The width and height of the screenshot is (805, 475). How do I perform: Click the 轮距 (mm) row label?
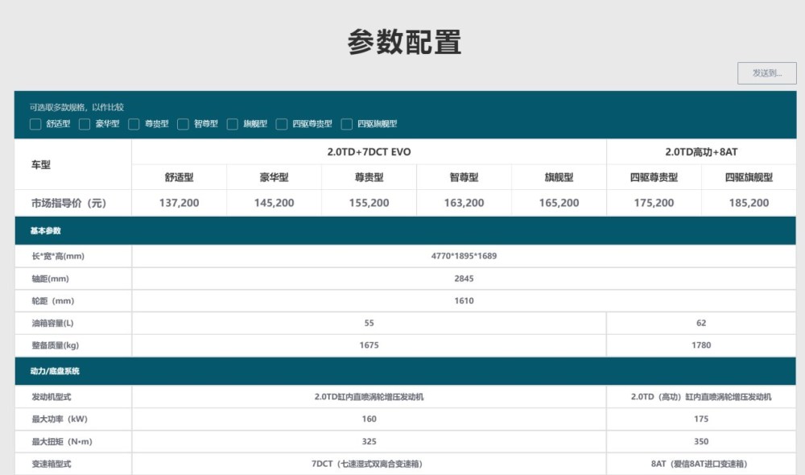click(53, 300)
